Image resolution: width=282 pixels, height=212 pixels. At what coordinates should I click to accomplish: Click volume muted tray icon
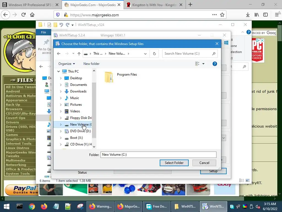point(258,206)
